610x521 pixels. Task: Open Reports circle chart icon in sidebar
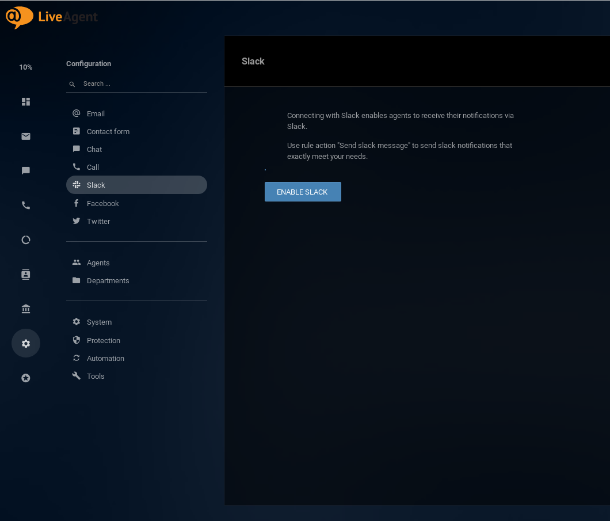click(x=26, y=240)
